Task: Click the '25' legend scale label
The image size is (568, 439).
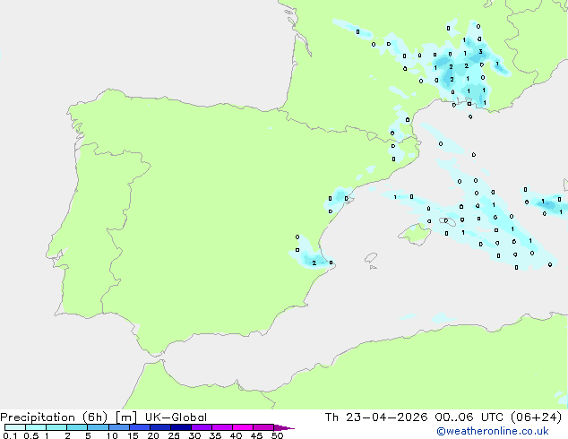Action: click(174, 435)
